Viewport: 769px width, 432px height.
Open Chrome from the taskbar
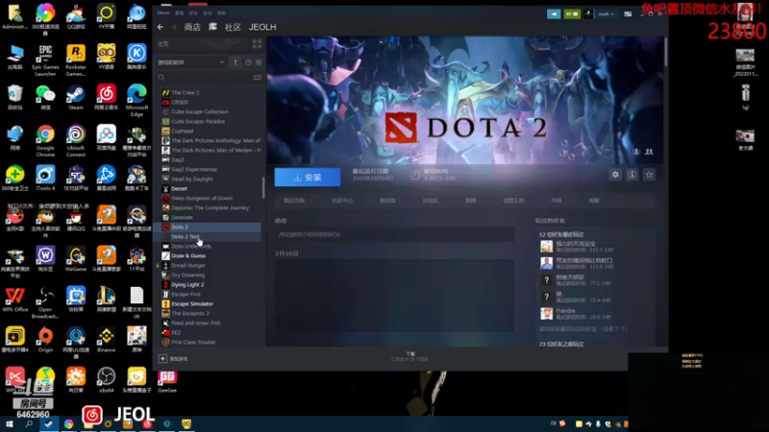click(68, 423)
